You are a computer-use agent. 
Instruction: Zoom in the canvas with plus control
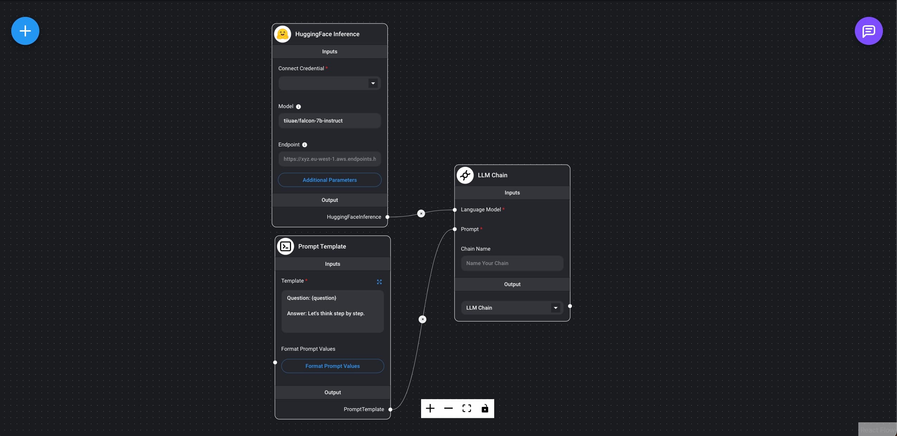[x=430, y=408]
